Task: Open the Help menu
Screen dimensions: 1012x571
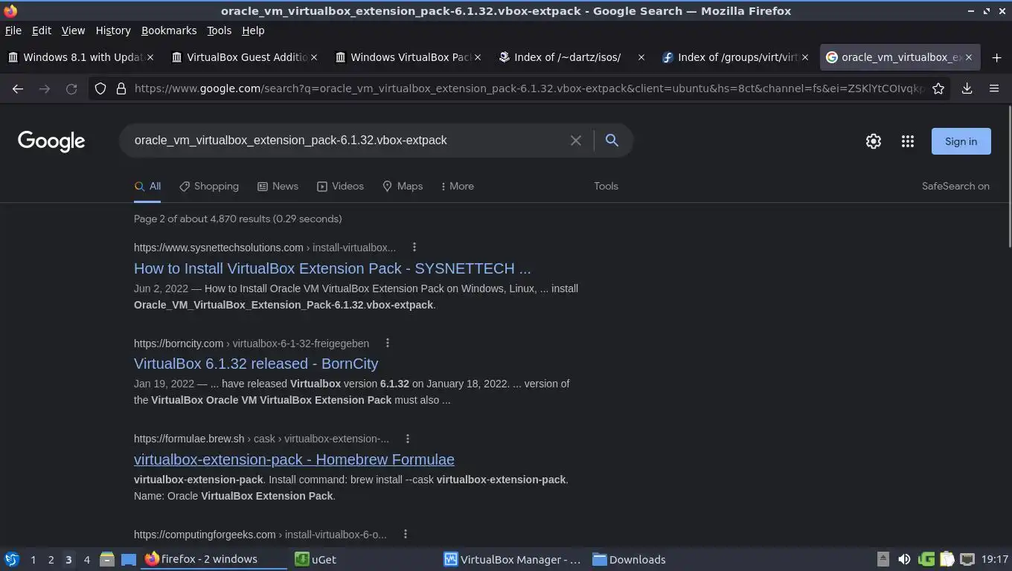Action: pos(253,30)
